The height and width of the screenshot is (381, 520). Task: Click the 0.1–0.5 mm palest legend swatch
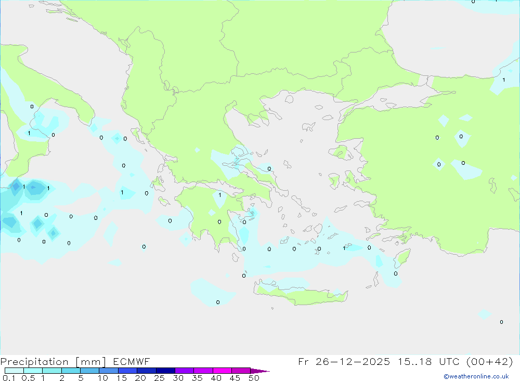pyautogui.click(x=14, y=371)
